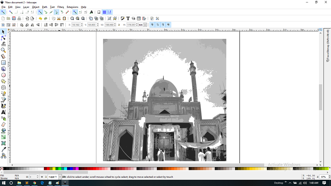Image resolution: width=331 pixels, height=186 pixels.
Task: Click the X position input field
Action: [76, 25]
